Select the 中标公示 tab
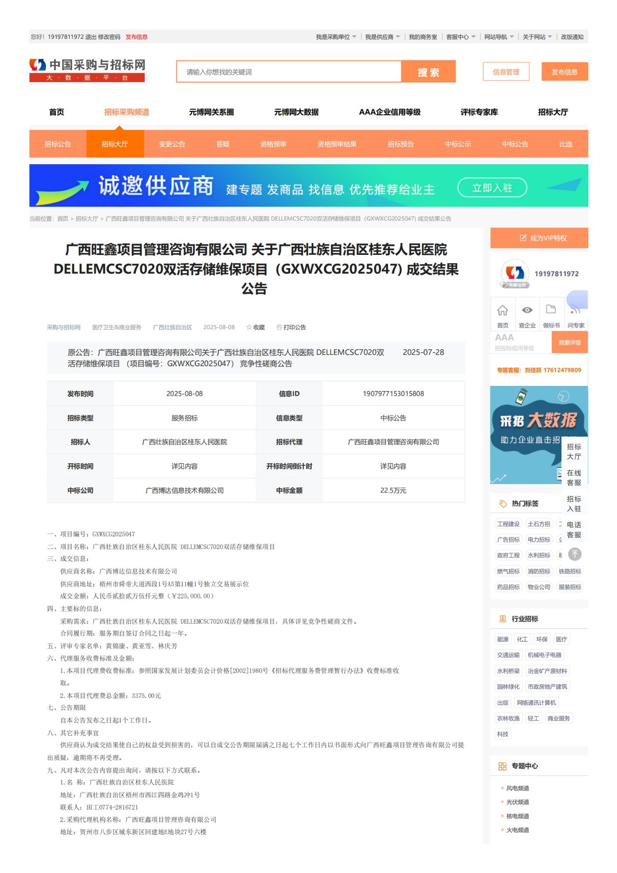This screenshot has height=873, width=617. pos(458,144)
